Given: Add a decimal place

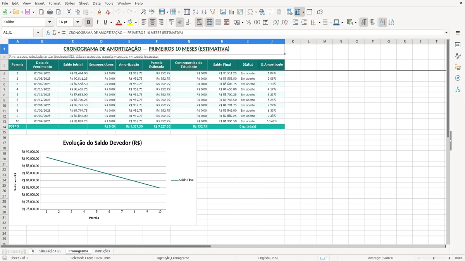Looking at the screenshot, I should pyautogui.click(x=276, y=22).
